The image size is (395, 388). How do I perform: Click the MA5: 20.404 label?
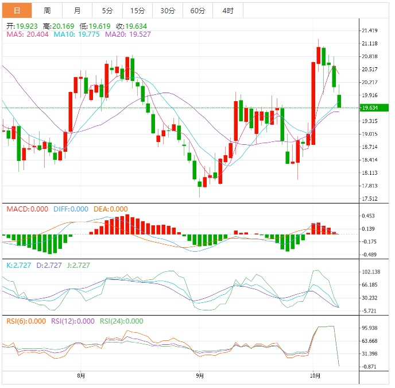(x=27, y=34)
